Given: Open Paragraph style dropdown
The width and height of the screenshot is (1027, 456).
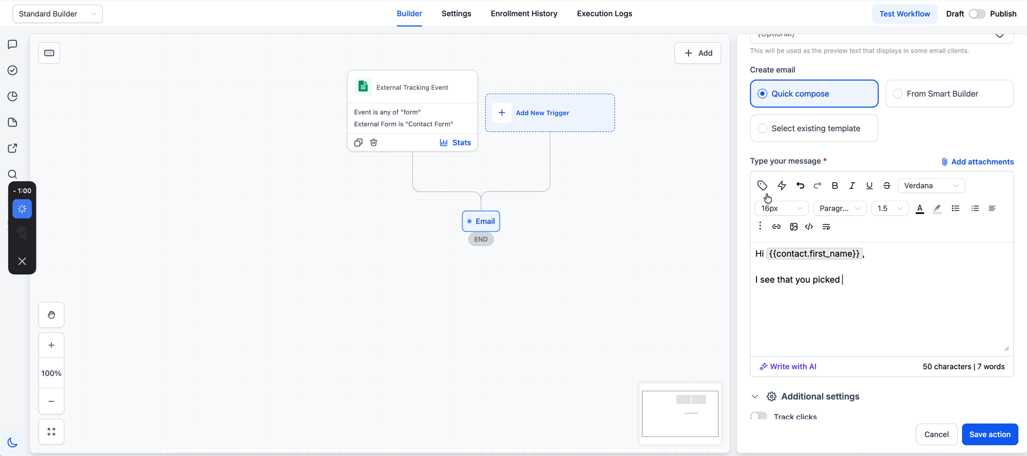Looking at the screenshot, I should click(x=840, y=208).
